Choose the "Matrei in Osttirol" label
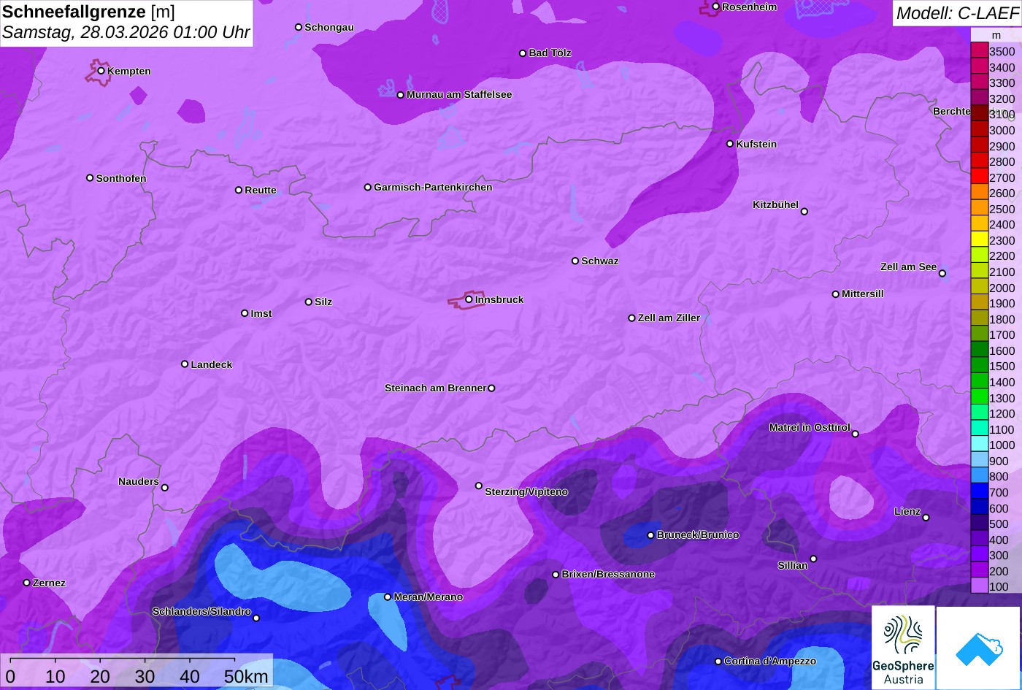This screenshot has height=690, width=1022. (x=810, y=427)
